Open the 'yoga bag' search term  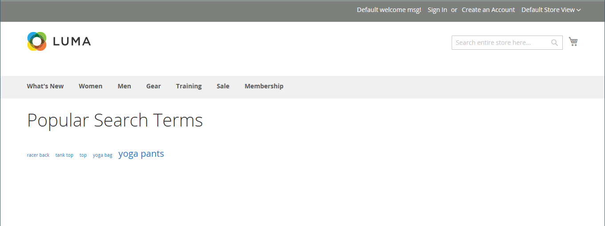(102, 155)
